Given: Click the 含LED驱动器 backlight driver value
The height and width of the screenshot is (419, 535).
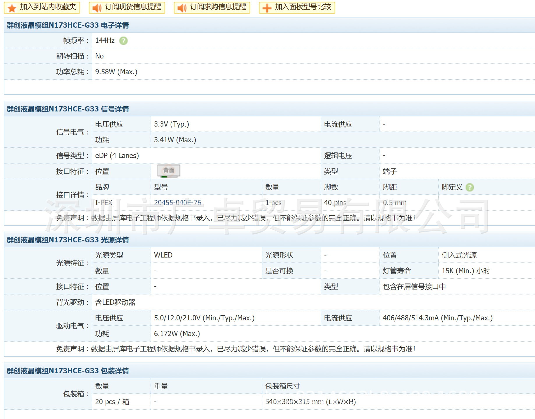Looking at the screenshot, I should pyautogui.click(x=115, y=302).
